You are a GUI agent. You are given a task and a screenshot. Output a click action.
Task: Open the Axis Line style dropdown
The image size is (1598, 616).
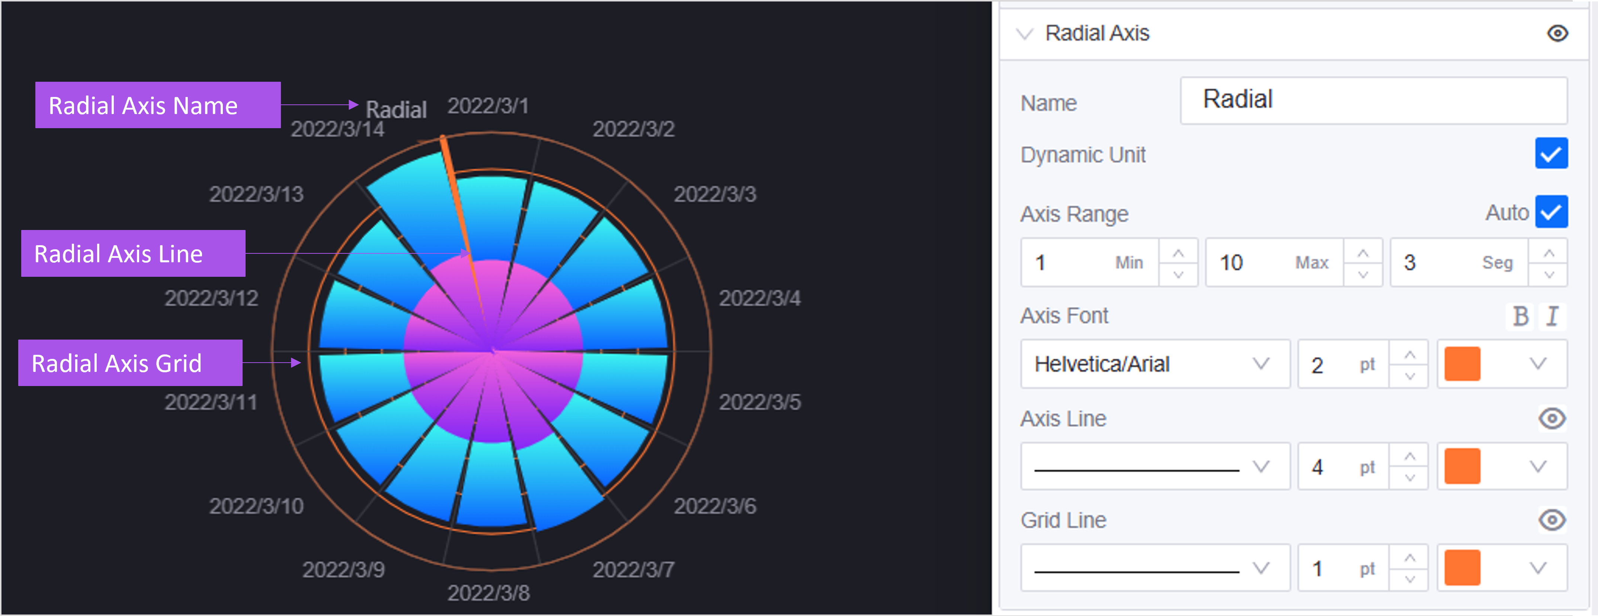(1155, 467)
